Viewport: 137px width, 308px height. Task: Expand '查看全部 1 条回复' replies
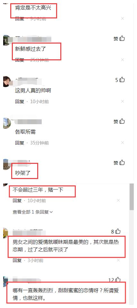tap(33, 212)
